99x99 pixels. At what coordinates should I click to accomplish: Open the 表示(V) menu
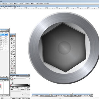pos(33,4)
